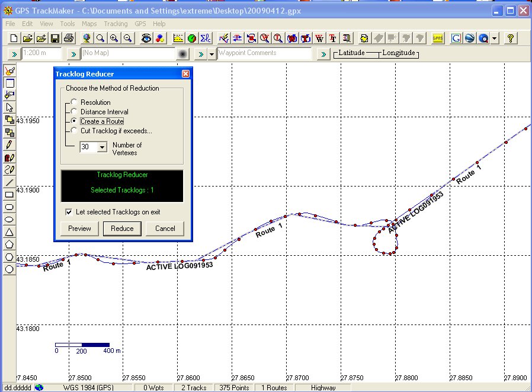Screen dimensions: 532x392
Task: Click the yellow GPRS toolbar icon
Action: coord(438,38)
